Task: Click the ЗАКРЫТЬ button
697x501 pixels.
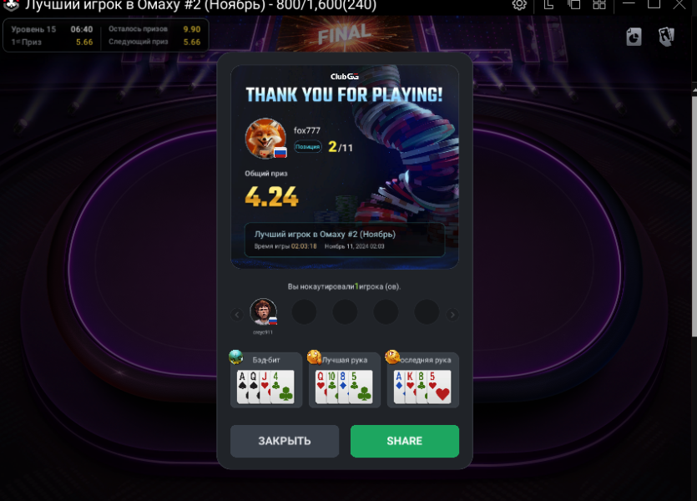Action: (285, 441)
